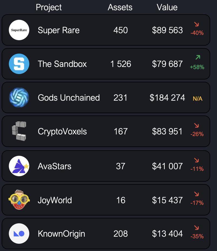217x251 pixels.
Task: Click the CryptoVoxels cube logo
Action: pos(19,131)
